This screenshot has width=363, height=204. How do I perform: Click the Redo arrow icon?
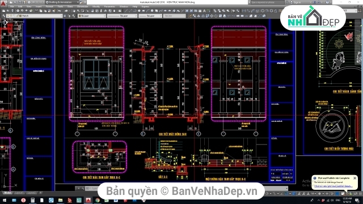[x=66, y=11]
